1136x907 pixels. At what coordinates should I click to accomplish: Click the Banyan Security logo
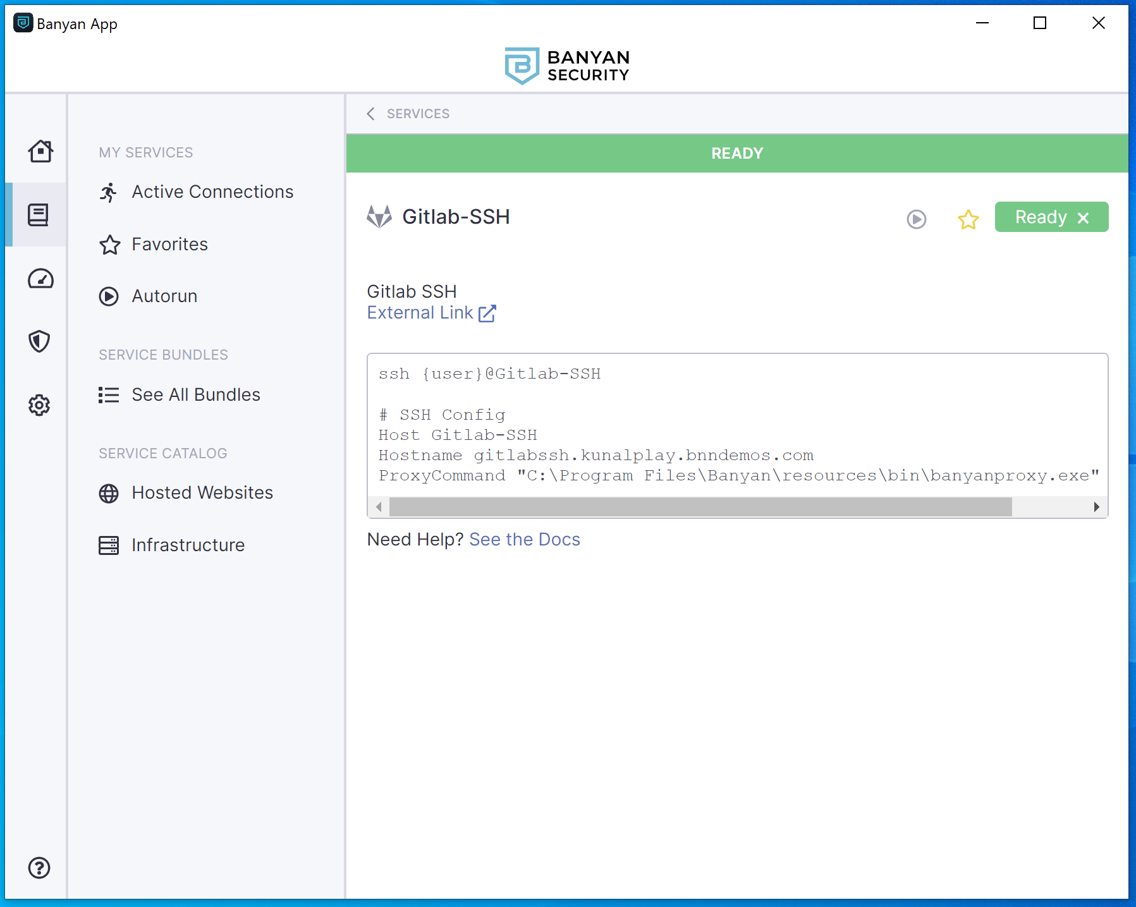point(567,66)
